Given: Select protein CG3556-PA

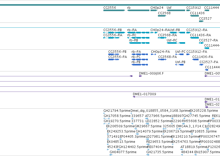Looking at the screenshot, I should [114, 60].
